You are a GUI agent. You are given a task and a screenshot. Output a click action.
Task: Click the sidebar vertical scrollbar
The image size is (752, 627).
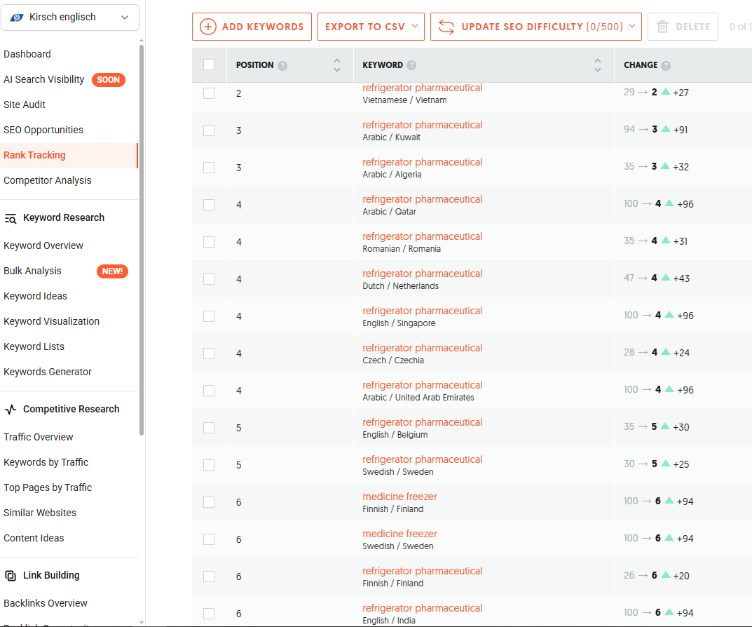142,238
